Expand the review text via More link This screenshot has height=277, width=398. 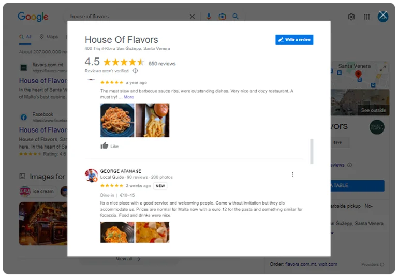129,97
